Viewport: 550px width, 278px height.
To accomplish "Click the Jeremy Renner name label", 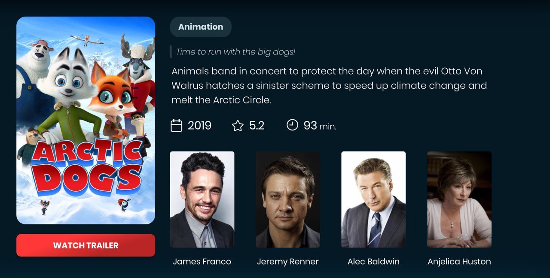I will click(x=288, y=262).
